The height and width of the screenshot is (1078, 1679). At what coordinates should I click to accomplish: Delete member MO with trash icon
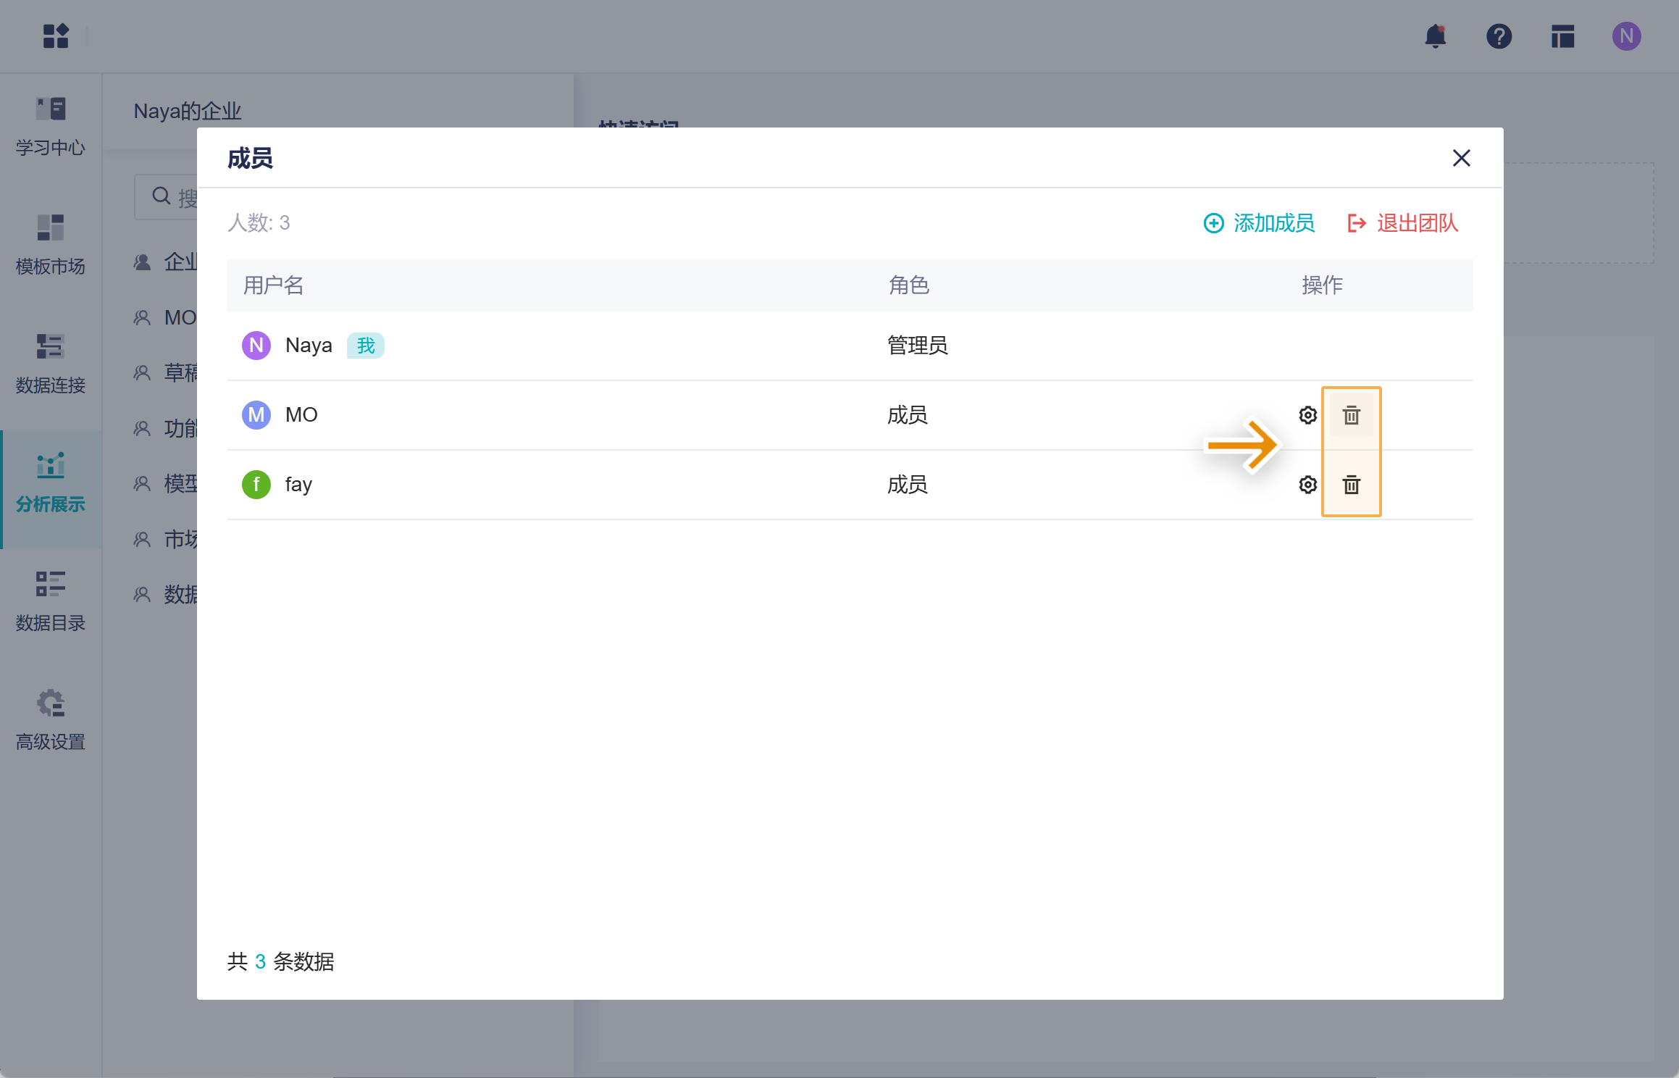click(x=1351, y=415)
